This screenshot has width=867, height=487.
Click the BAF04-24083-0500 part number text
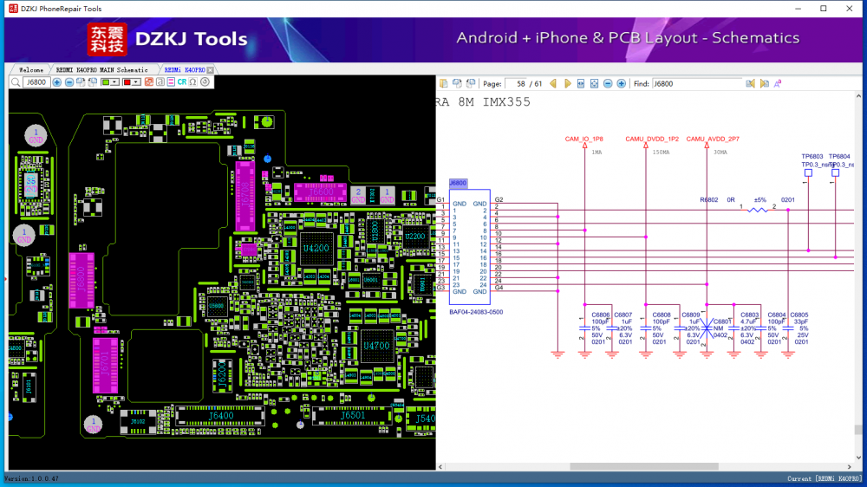(476, 312)
